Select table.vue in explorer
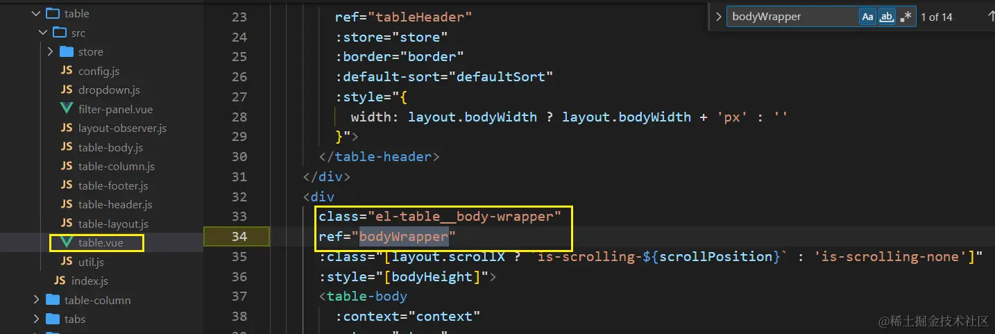Image resolution: width=995 pixels, height=334 pixels. tap(101, 243)
